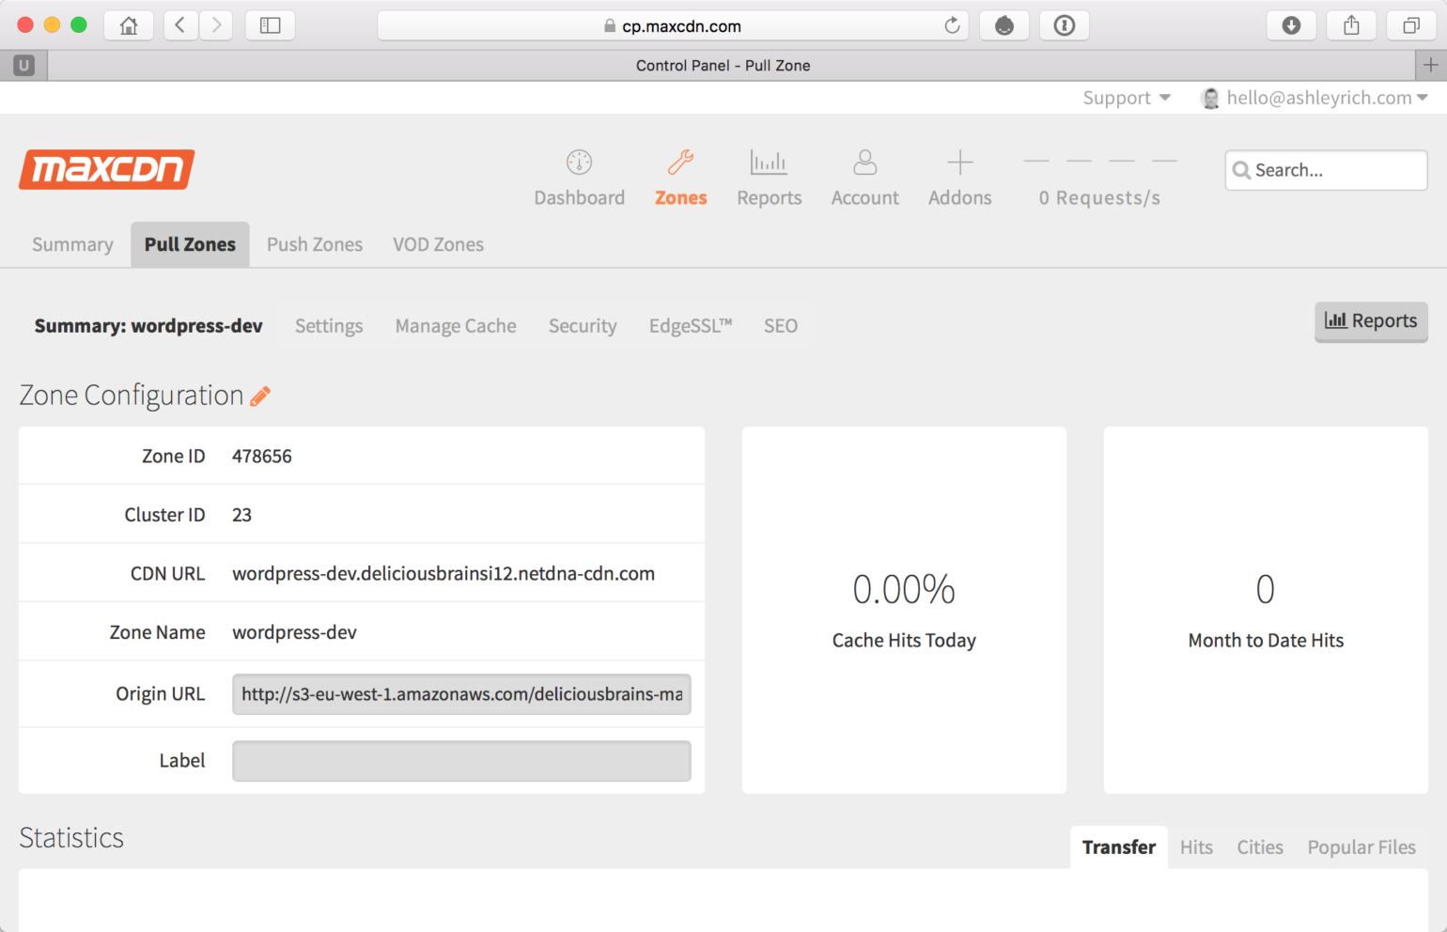Viewport: 1447px width, 932px height.
Task: Click the MaxCDN logo
Action: click(x=106, y=170)
